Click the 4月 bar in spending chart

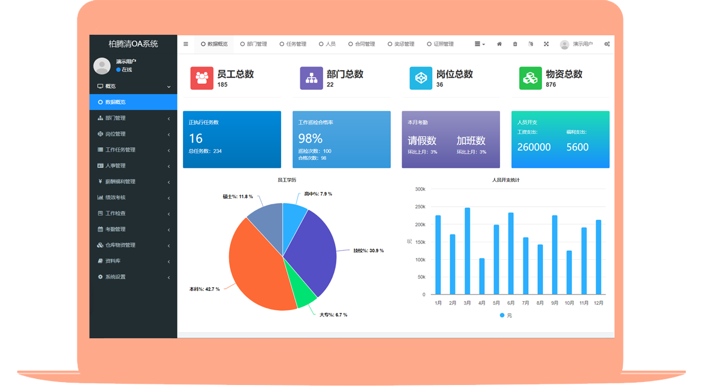[x=482, y=276]
